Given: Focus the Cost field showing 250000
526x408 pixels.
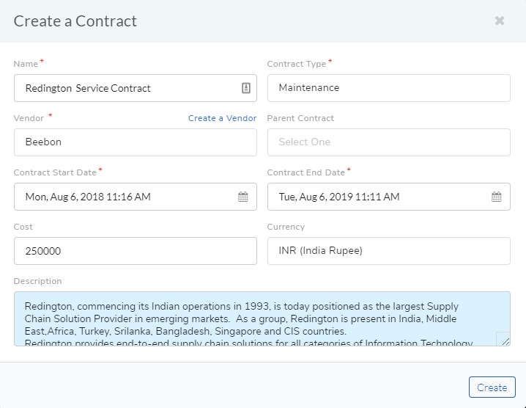Looking at the screenshot, I should click(136, 251).
